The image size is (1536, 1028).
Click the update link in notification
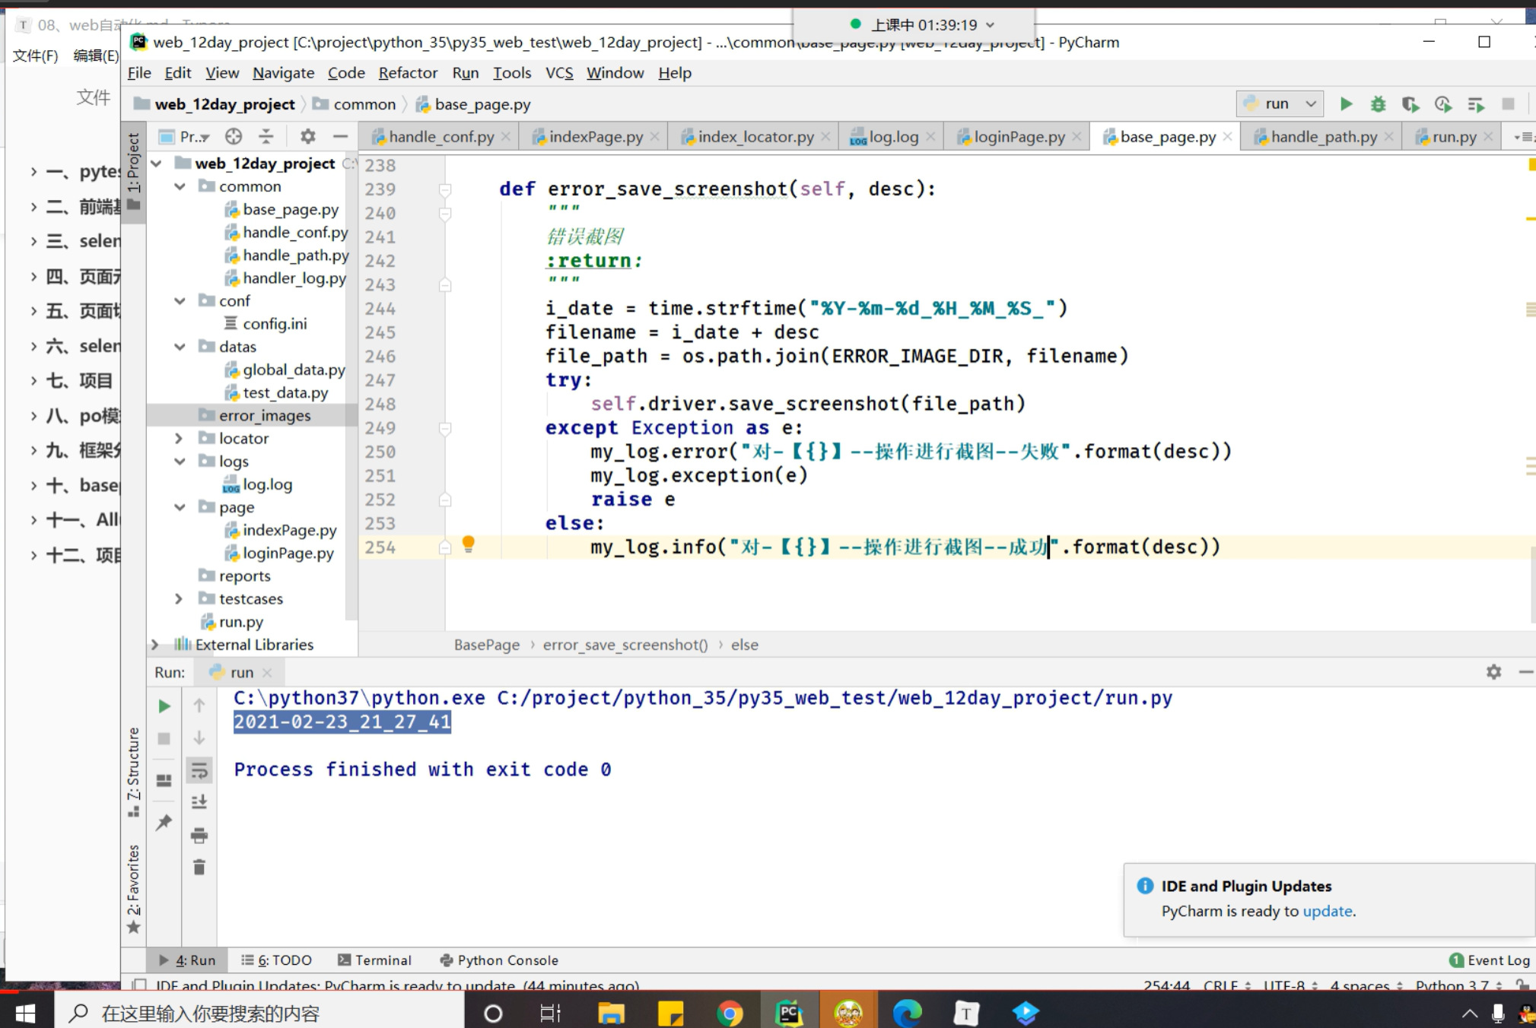pos(1327,911)
